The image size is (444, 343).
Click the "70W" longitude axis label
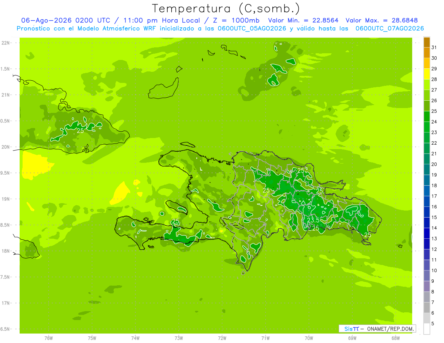[x=309, y=338]
